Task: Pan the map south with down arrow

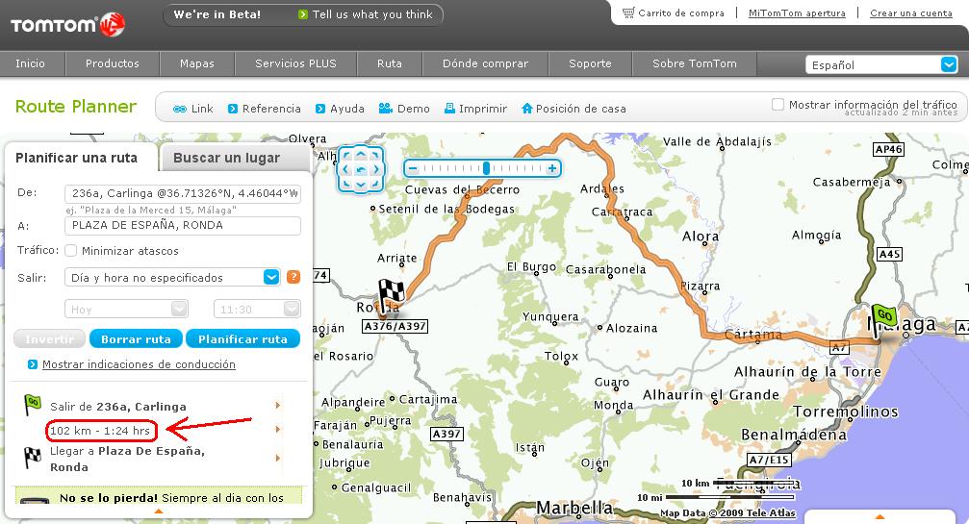Action: (361, 184)
